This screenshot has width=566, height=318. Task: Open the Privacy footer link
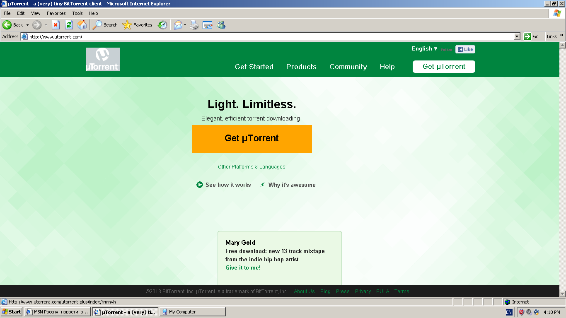363,291
